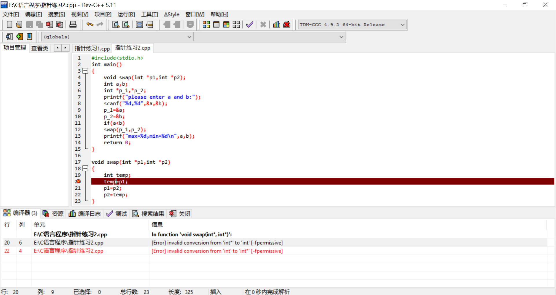
Task: Open the 视图[V] menu
Action: (80, 14)
